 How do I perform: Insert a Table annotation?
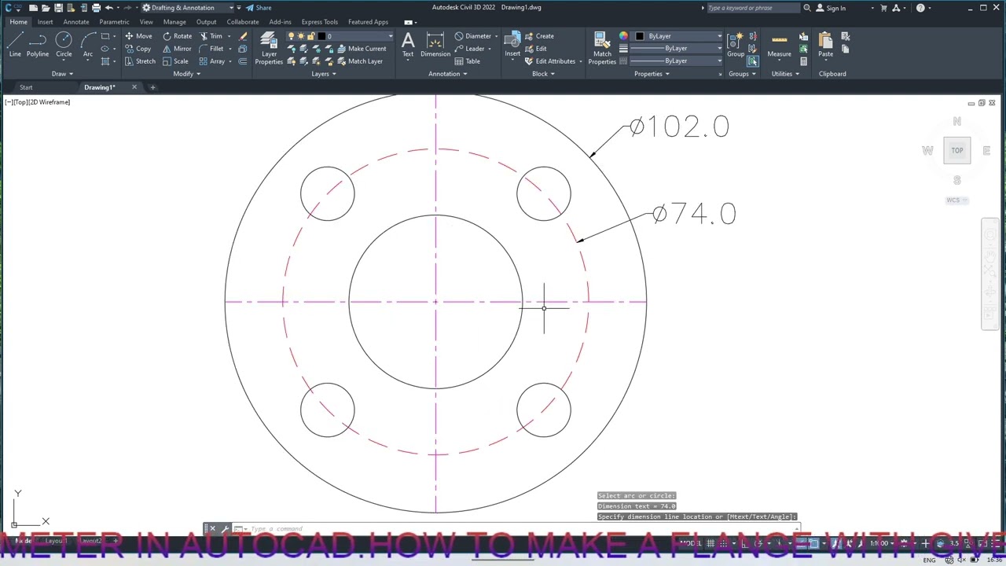click(468, 61)
